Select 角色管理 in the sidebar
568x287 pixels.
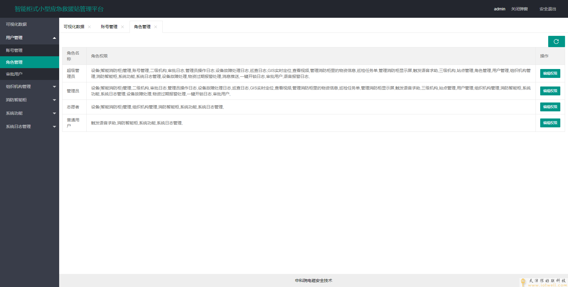point(30,62)
